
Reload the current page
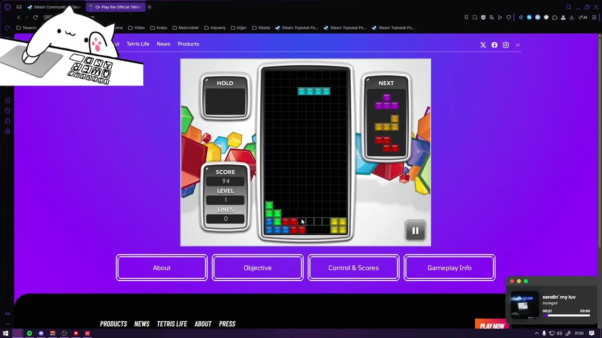coord(35,17)
